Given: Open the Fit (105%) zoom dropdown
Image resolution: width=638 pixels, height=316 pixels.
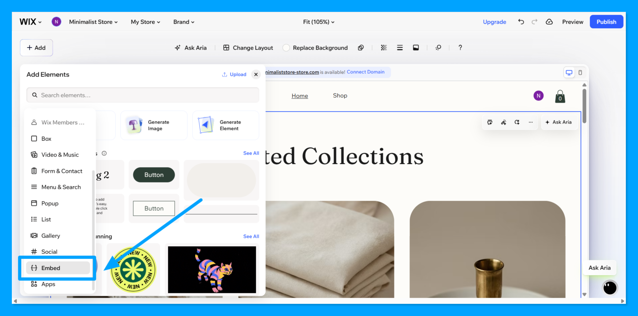Looking at the screenshot, I should click(x=319, y=22).
